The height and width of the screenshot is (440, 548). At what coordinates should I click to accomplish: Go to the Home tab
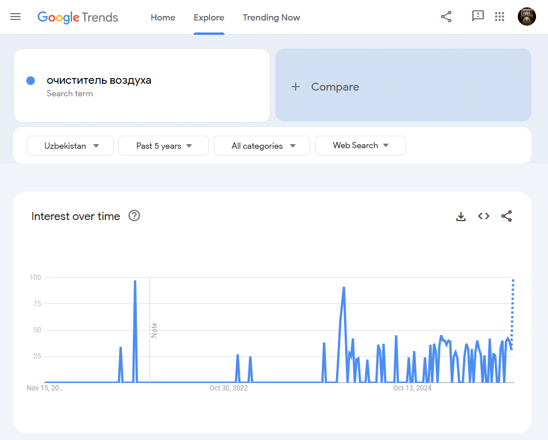(163, 18)
